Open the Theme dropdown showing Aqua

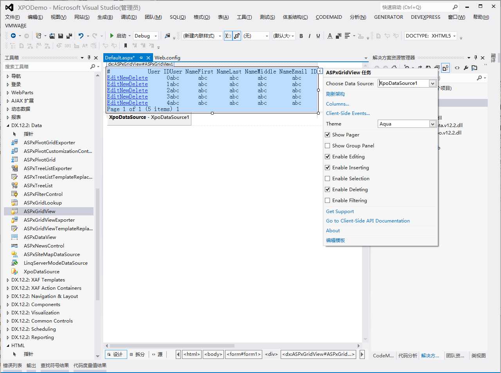point(433,124)
